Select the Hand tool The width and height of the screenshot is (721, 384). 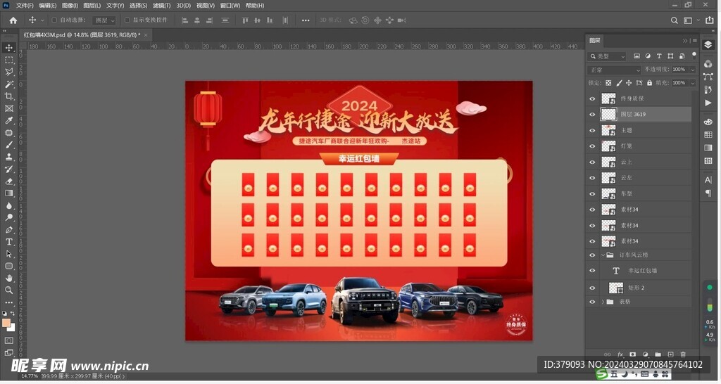[x=8, y=279]
